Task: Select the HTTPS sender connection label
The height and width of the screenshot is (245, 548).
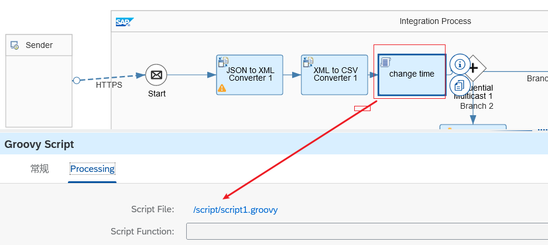Action: (109, 85)
